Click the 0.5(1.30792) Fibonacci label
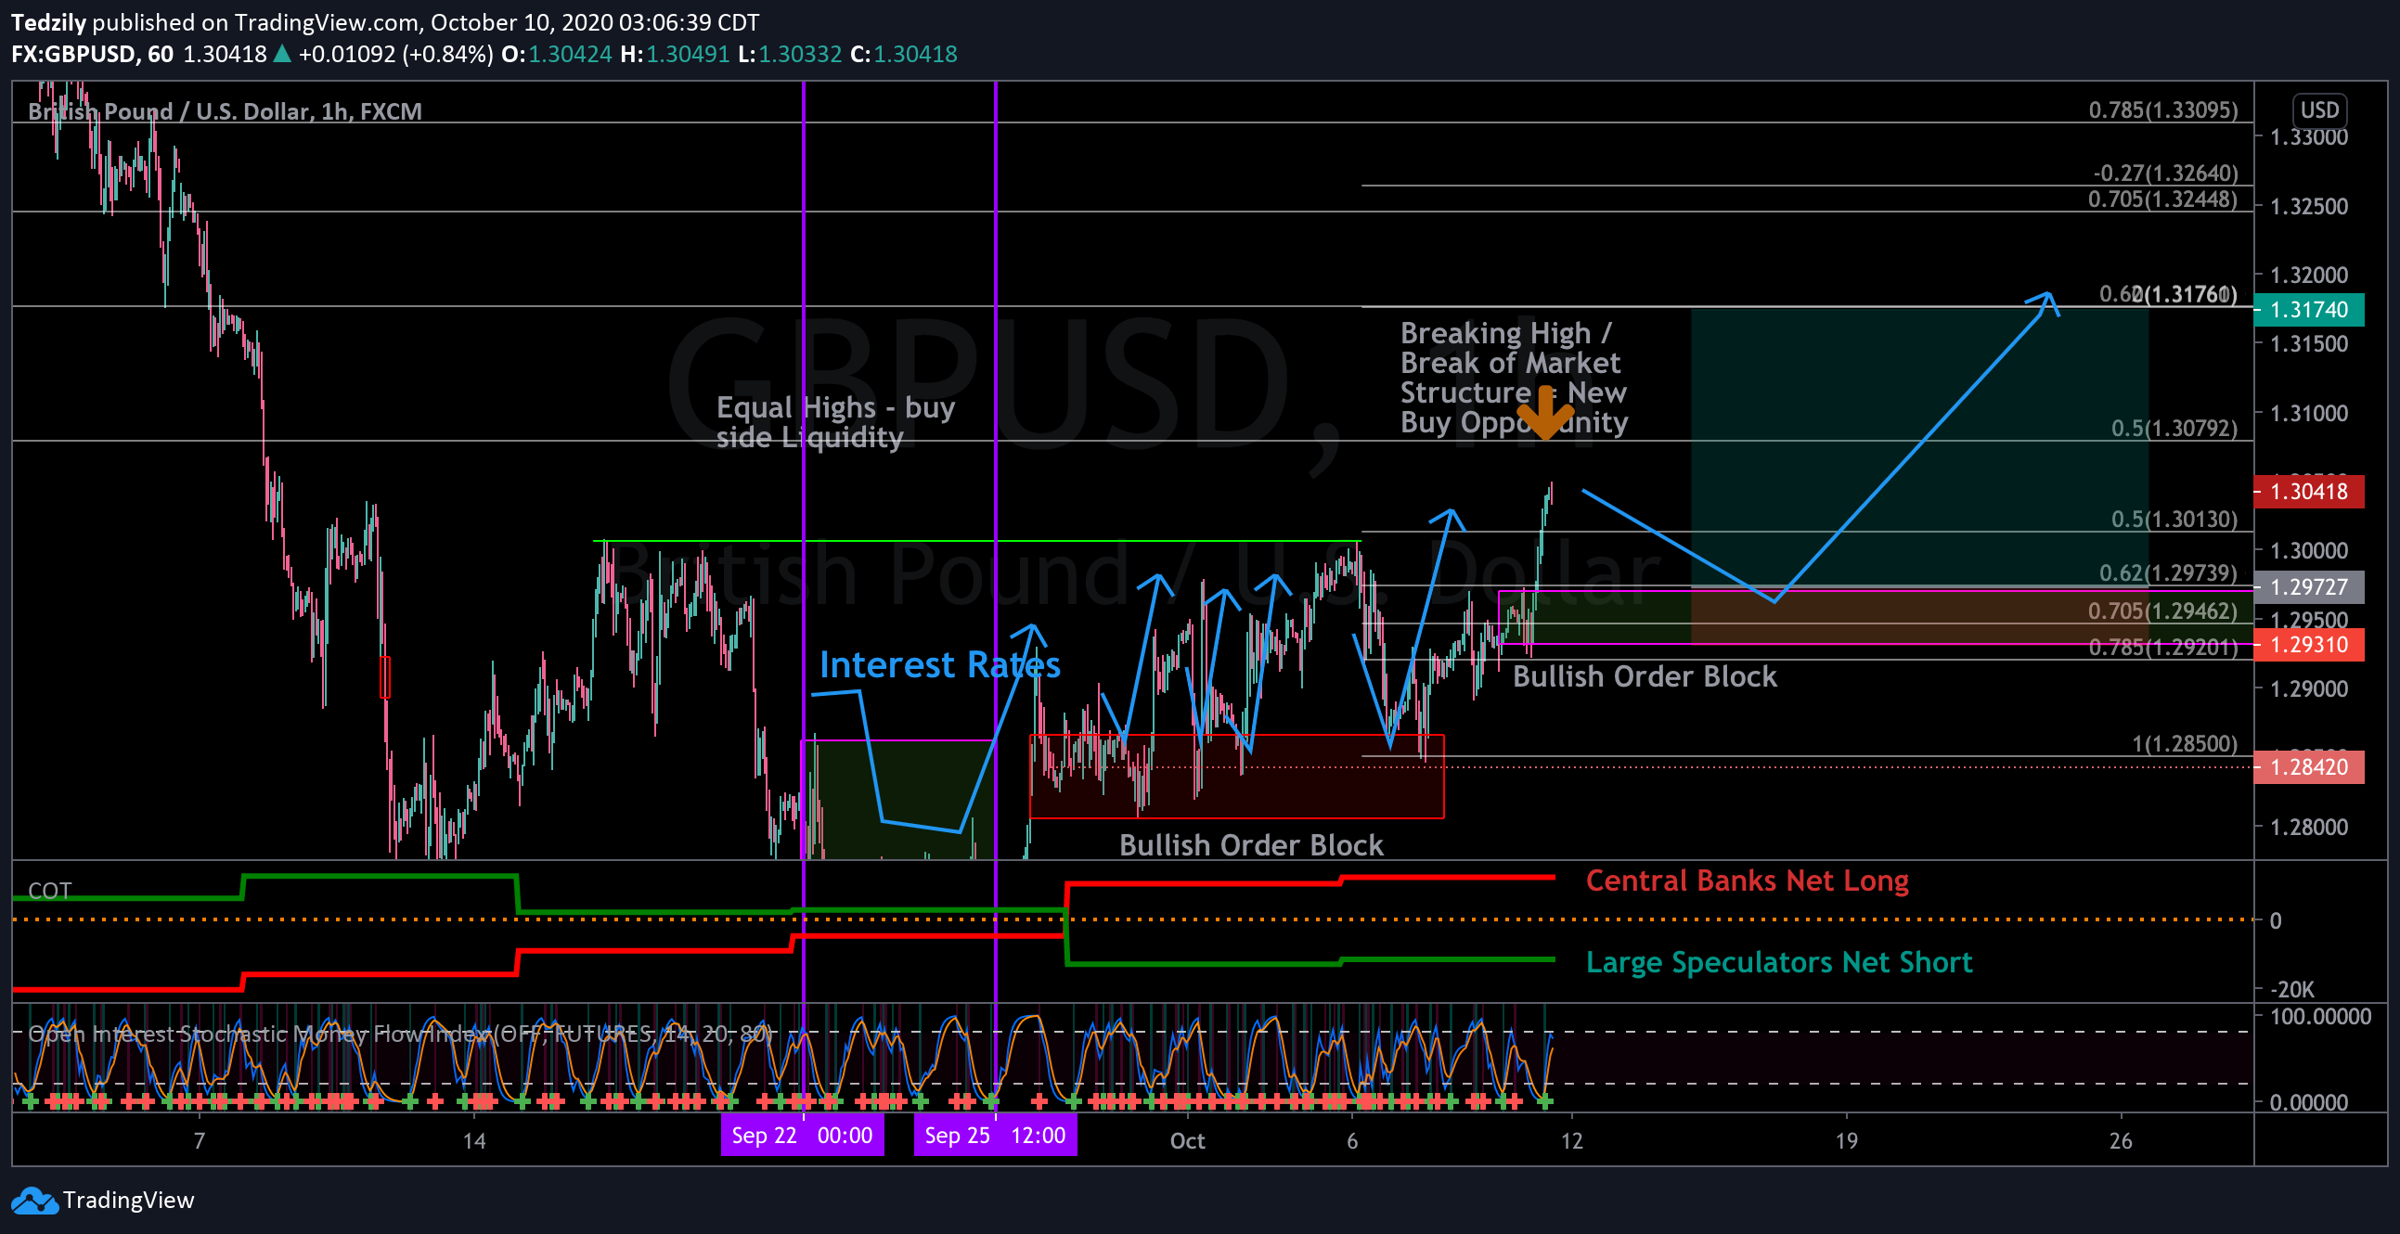Viewport: 2400px width, 1234px height. 2174,429
